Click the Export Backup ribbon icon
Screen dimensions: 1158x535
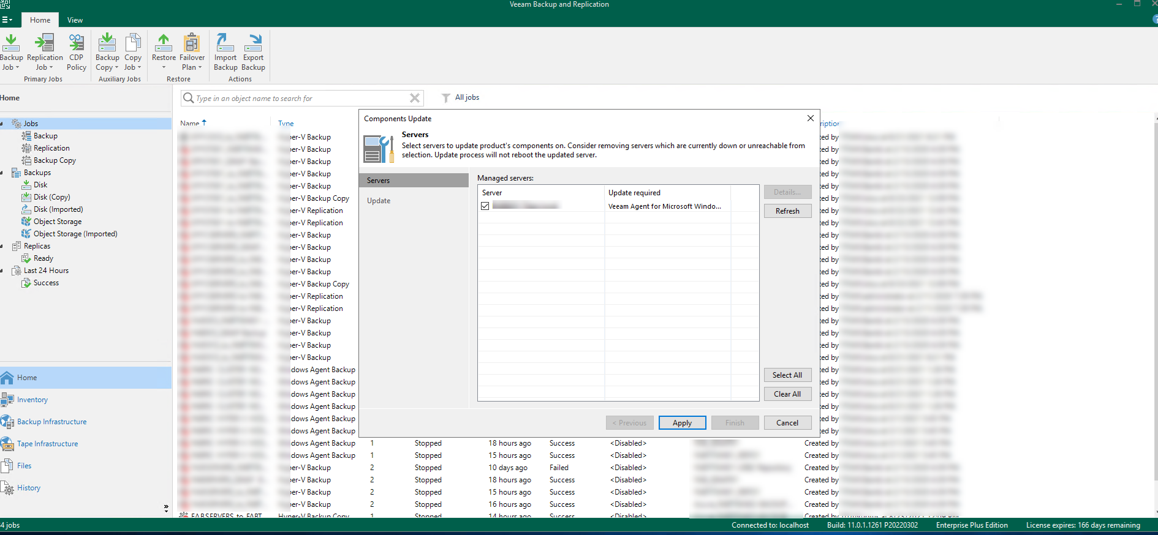(x=253, y=43)
